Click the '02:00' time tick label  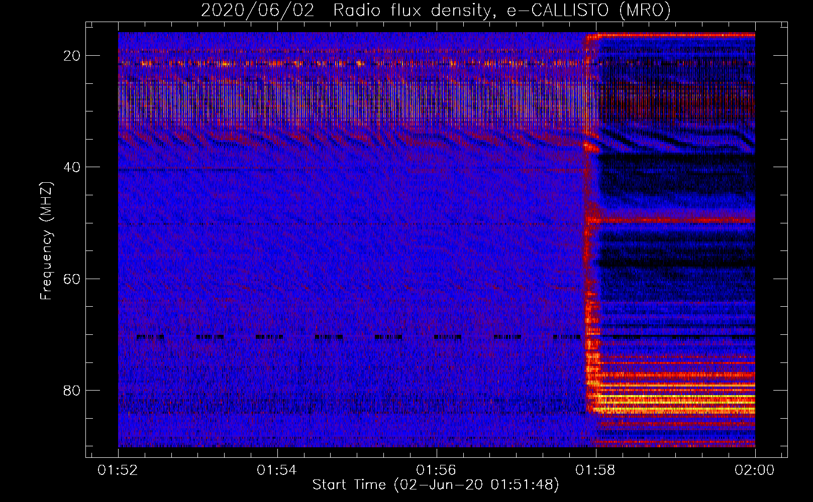click(x=755, y=470)
